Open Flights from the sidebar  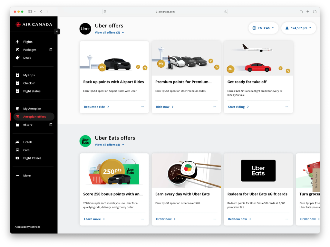(28, 42)
